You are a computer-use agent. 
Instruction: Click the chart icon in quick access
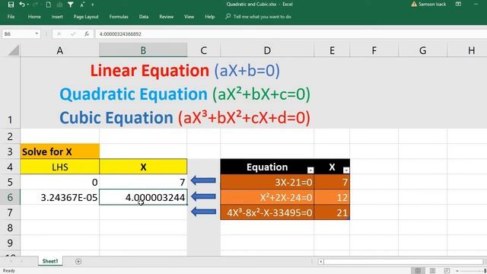click(x=59, y=5)
